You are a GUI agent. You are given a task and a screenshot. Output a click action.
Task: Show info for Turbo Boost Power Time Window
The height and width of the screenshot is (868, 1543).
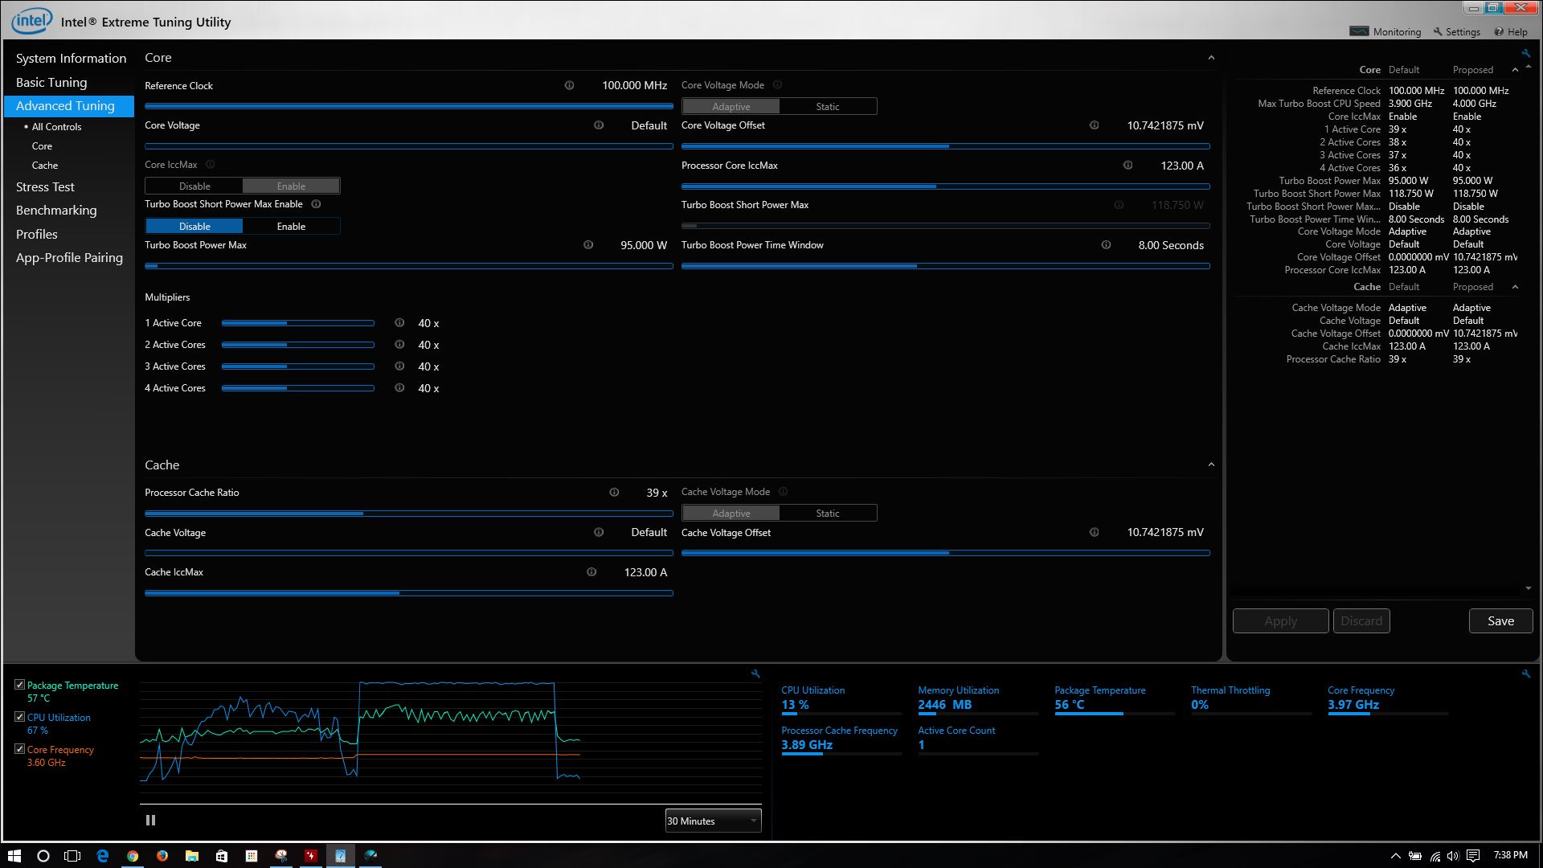pyautogui.click(x=1106, y=245)
